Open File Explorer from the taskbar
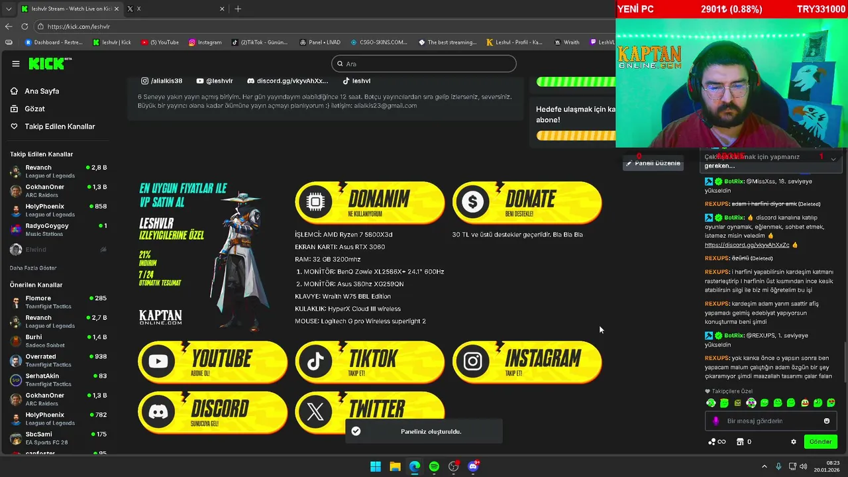The image size is (848, 477). point(395,466)
